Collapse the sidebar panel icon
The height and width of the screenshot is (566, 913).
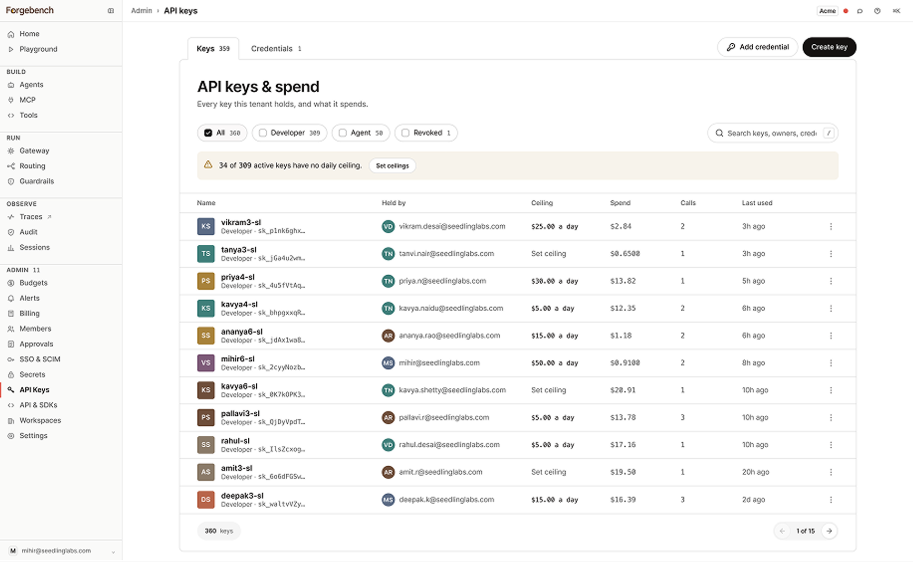(x=111, y=10)
